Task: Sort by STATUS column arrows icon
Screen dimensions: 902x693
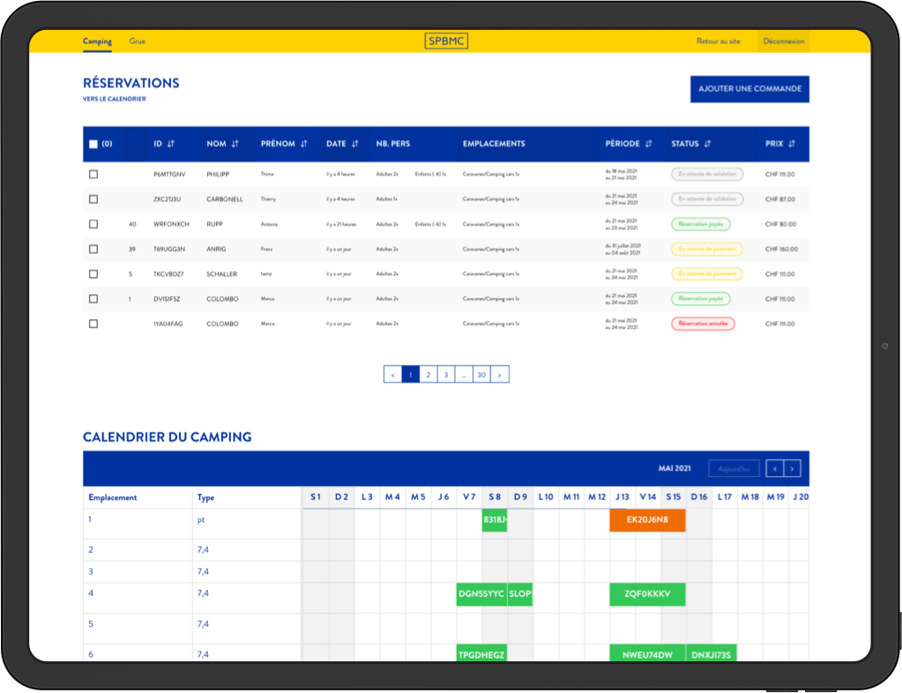Action: pyautogui.click(x=707, y=144)
